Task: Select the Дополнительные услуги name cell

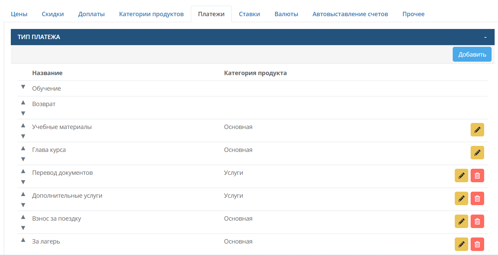Action: tap(67, 196)
